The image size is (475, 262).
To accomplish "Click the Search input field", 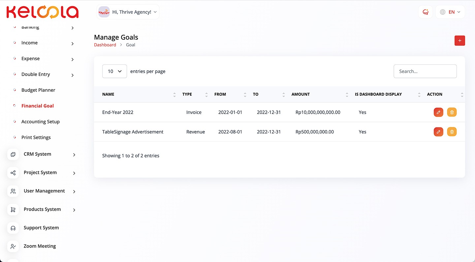I will [x=425, y=71].
